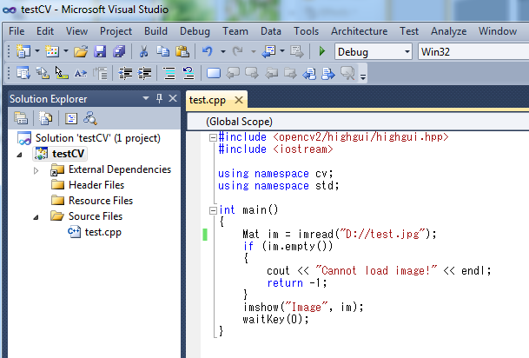
Task: Uncomment the selected lines icon
Action: (x=188, y=73)
